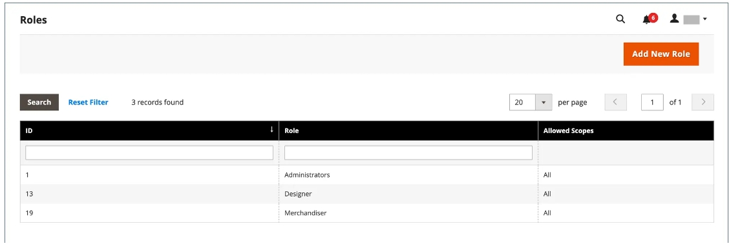731x248 pixels.
Task: Go to previous page arrow
Action: pyautogui.click(x=615, y=102)
